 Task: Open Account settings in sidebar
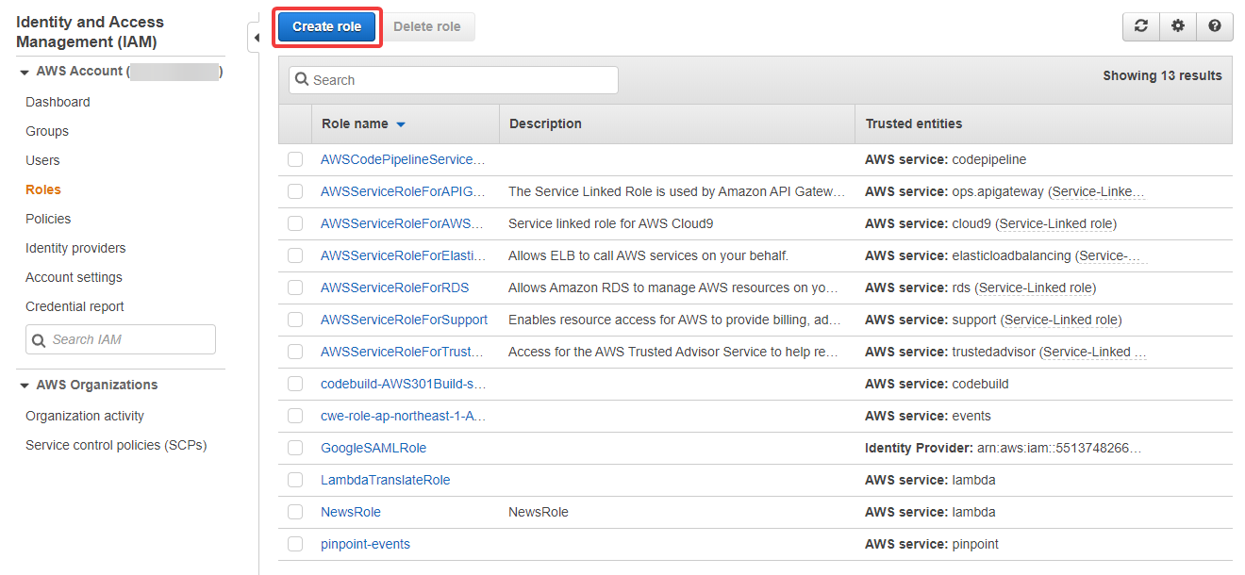[74, 277]
